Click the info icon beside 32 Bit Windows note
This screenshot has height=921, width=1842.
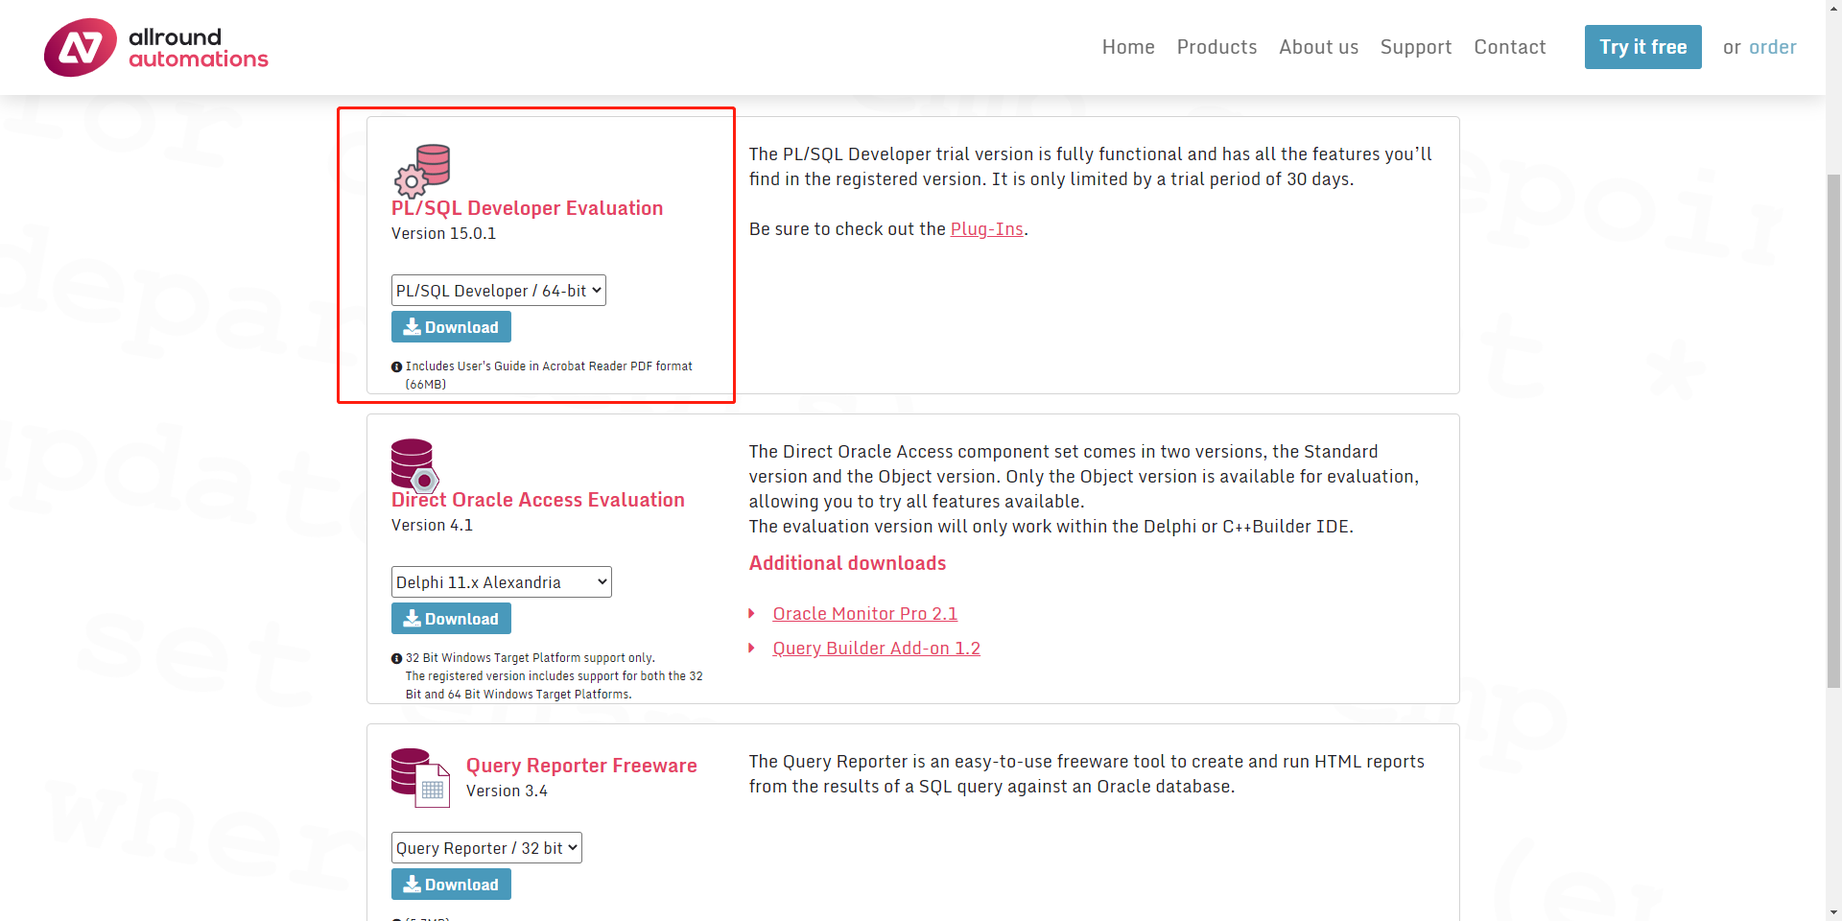click(396, 658)
